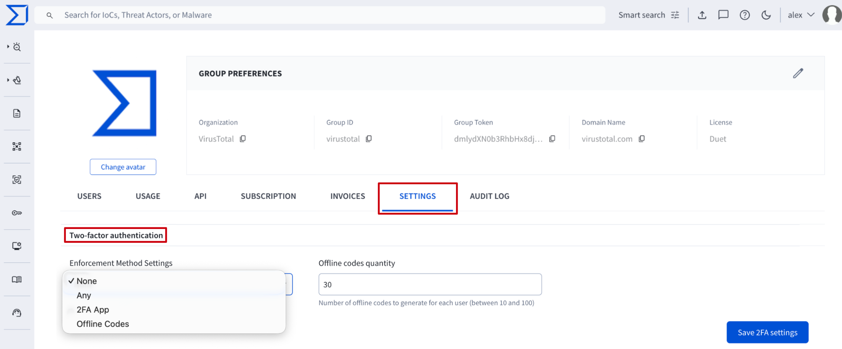Click the truncated Group Token text

(x=498, y=139)
